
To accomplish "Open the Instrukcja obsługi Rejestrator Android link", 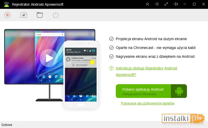I will [146, 71].
